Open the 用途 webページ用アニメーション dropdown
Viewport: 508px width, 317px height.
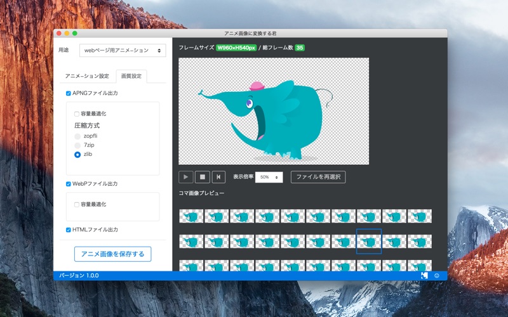(123, 51)
